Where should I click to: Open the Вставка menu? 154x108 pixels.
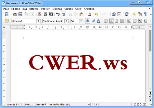34,9
